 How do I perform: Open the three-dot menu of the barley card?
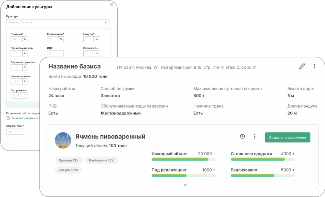click(x=255, y=137)
